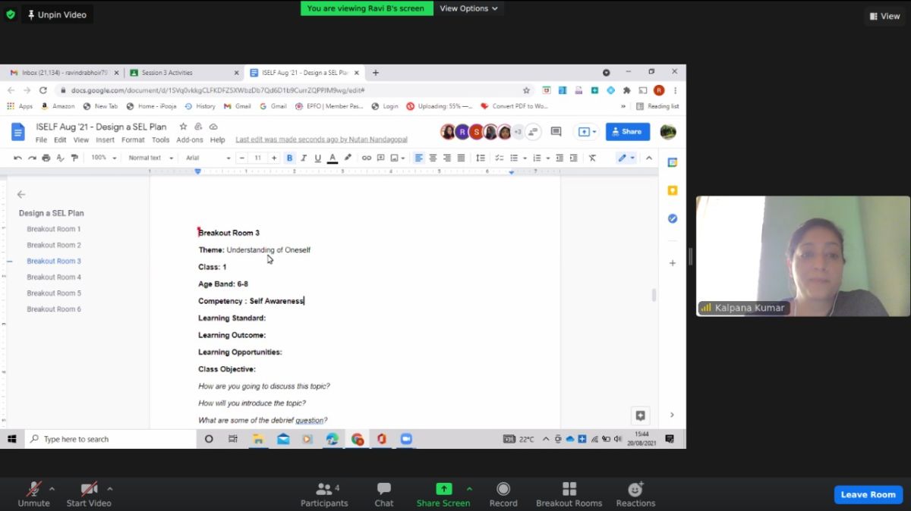Select Breakout Room 5 in outline
This screenshot has height=511, width=911.
tap(54, 293)
